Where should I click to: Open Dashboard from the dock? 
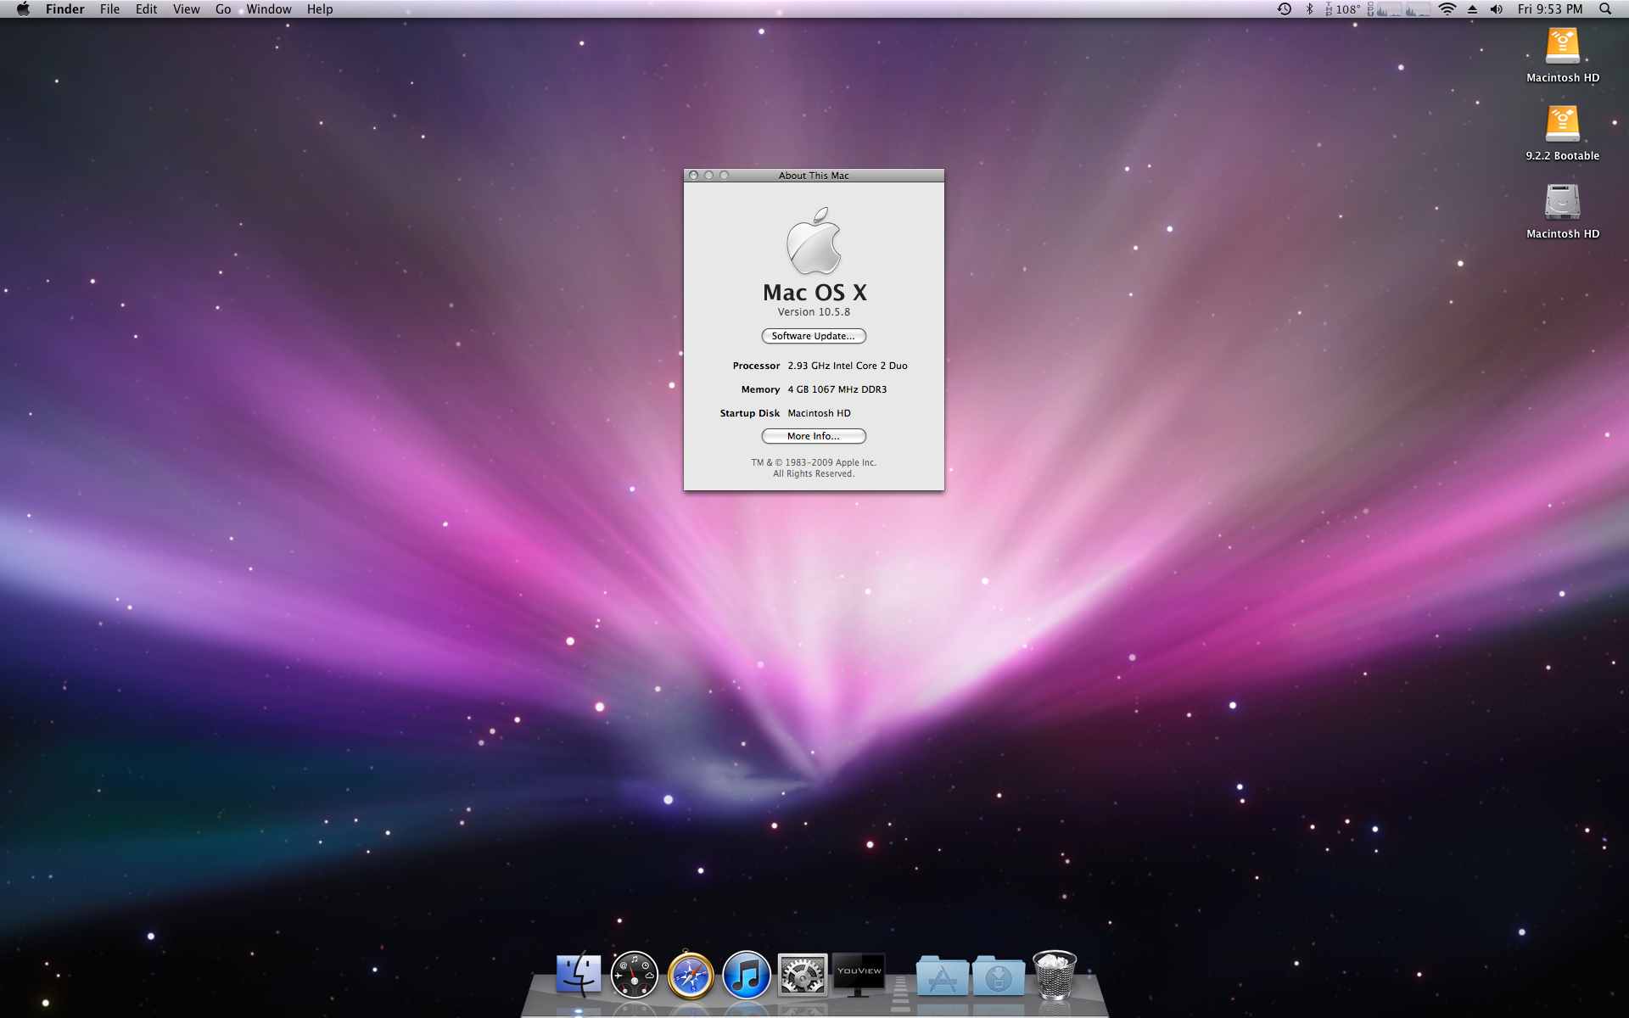(634, 976)
